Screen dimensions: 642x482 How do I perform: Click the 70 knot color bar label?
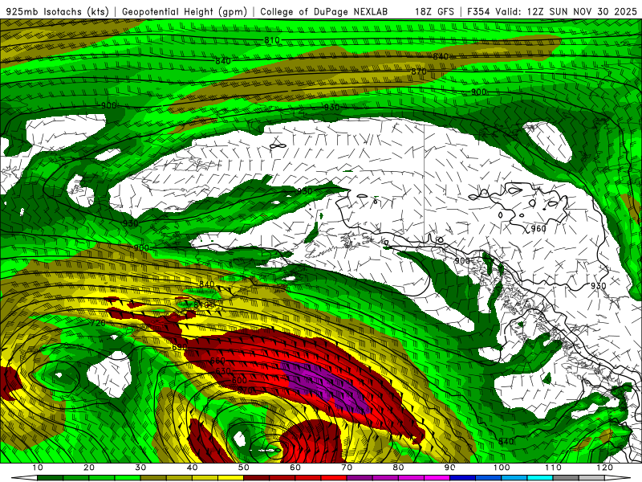click(x=347, y=468)
